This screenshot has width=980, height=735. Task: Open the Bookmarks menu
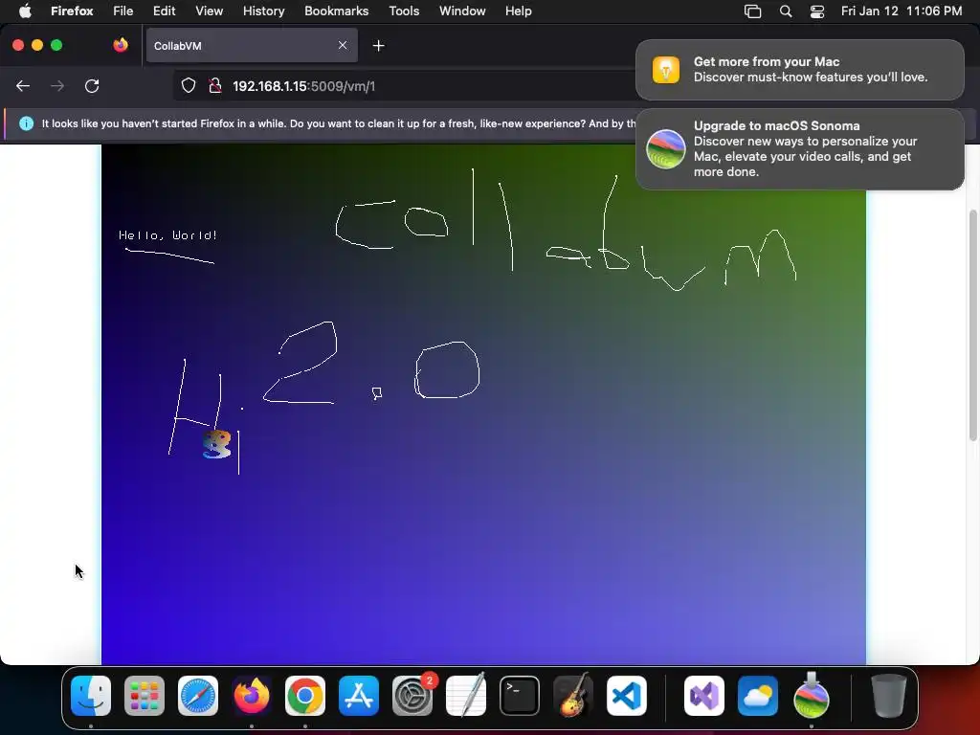(x=336, y=11)
